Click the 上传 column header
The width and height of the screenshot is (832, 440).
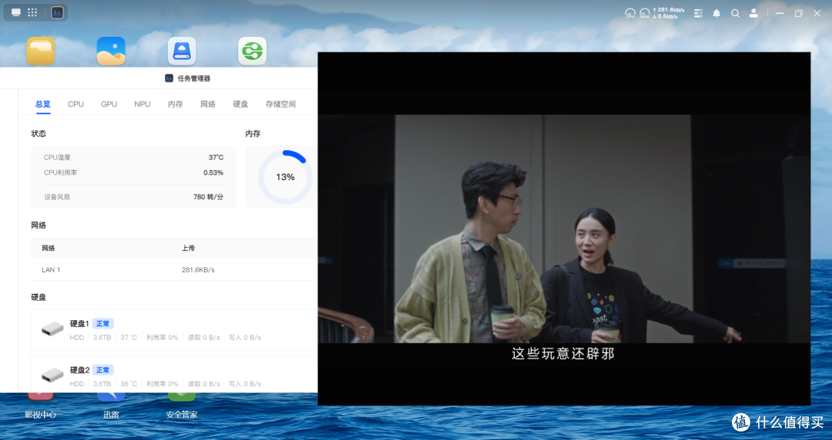pyautogui.click(x=188, y=248)
